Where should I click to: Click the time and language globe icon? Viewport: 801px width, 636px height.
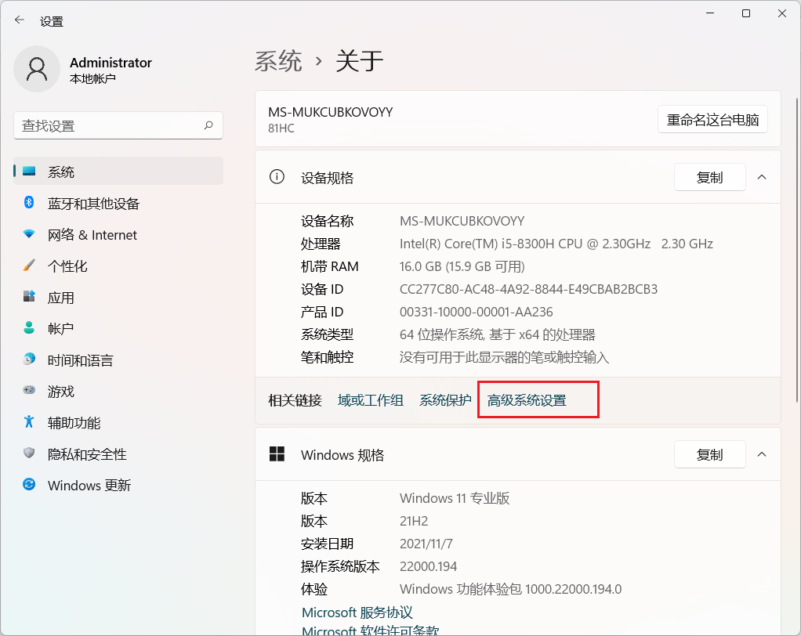pyautogui.click(x=29, y=359)
